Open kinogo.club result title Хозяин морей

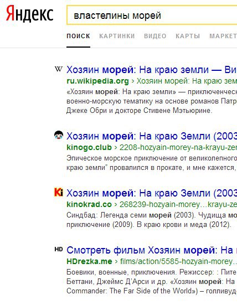click(x=152, y=136)
